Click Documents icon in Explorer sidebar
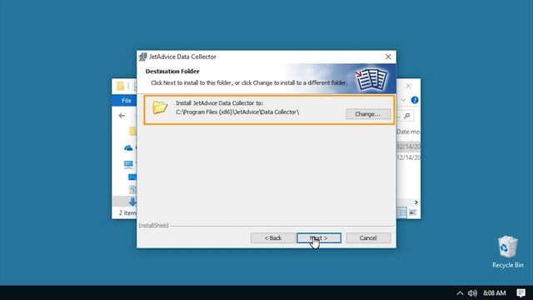Image resolution: width=533 pixels, height=300 pixels. tap(132, 189)
